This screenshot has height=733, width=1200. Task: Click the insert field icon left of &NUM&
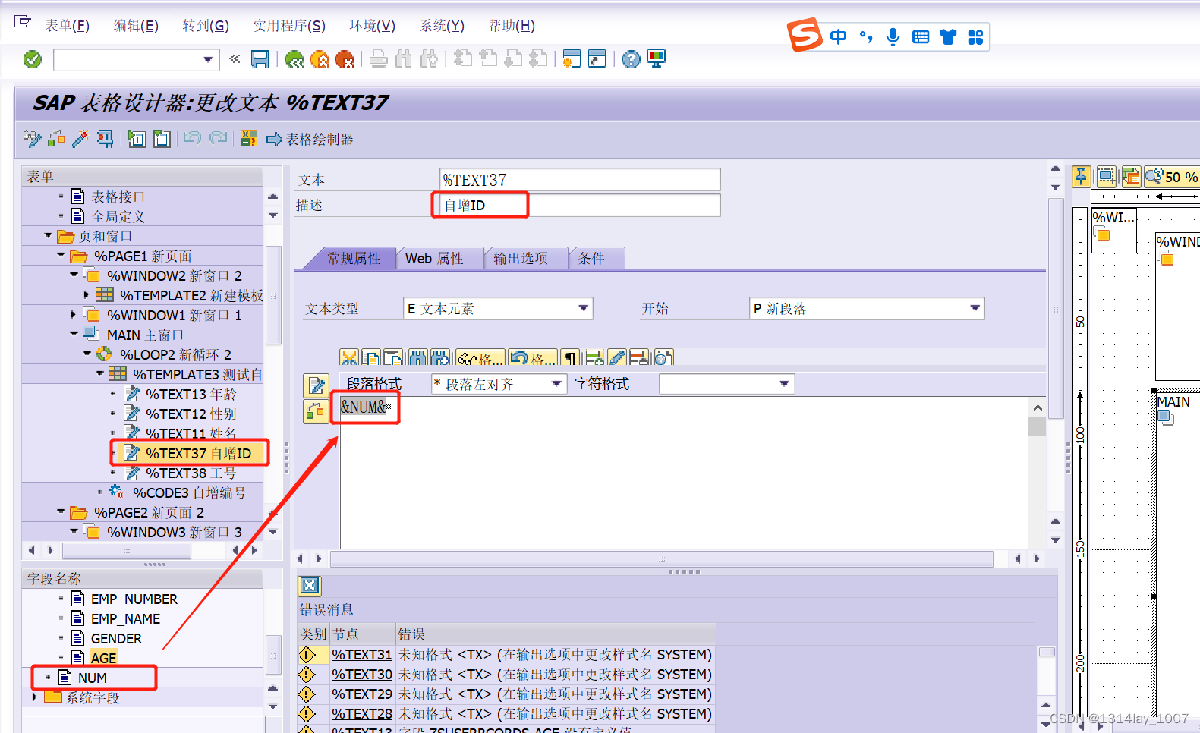[x=316, y=411]
